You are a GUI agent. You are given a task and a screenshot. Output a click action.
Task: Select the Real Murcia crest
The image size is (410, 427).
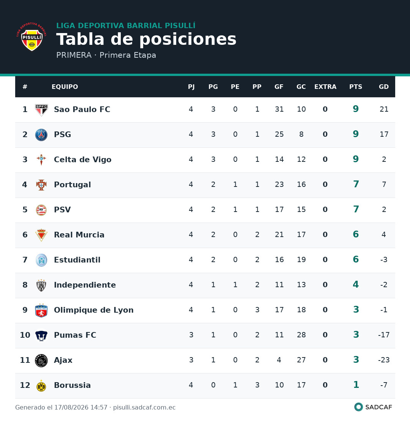[x=41, y=235]
